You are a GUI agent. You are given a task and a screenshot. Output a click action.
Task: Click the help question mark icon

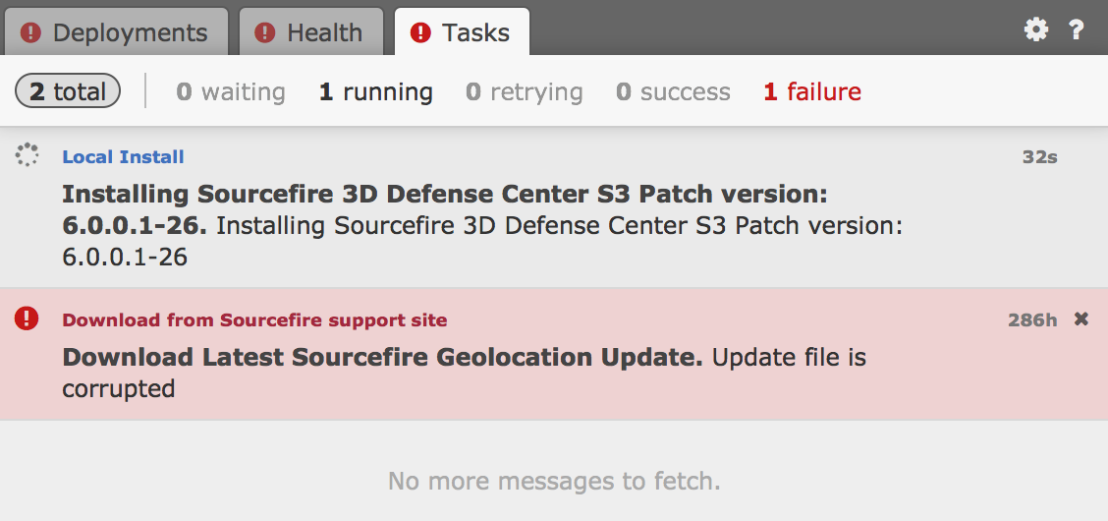click(1077, 30)
